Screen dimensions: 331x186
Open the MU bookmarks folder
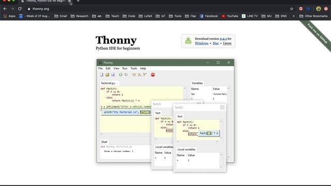click(267, 16)
